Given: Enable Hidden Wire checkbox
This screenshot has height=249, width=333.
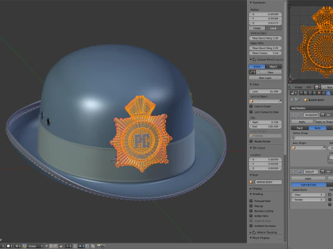Looking at the screenshot, I should pyautogui.click(x=251, y=216).
